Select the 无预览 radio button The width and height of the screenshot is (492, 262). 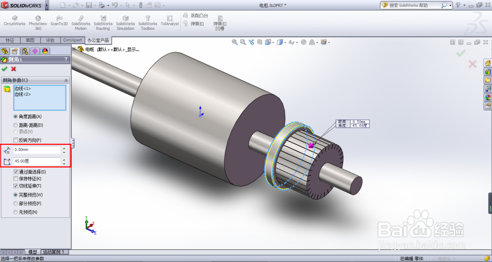(15, 212)
